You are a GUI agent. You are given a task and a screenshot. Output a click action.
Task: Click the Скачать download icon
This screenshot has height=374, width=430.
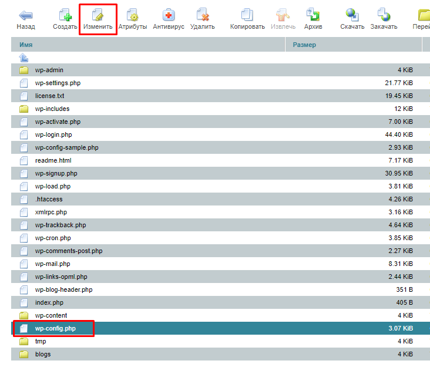click(x=352, y=15)
